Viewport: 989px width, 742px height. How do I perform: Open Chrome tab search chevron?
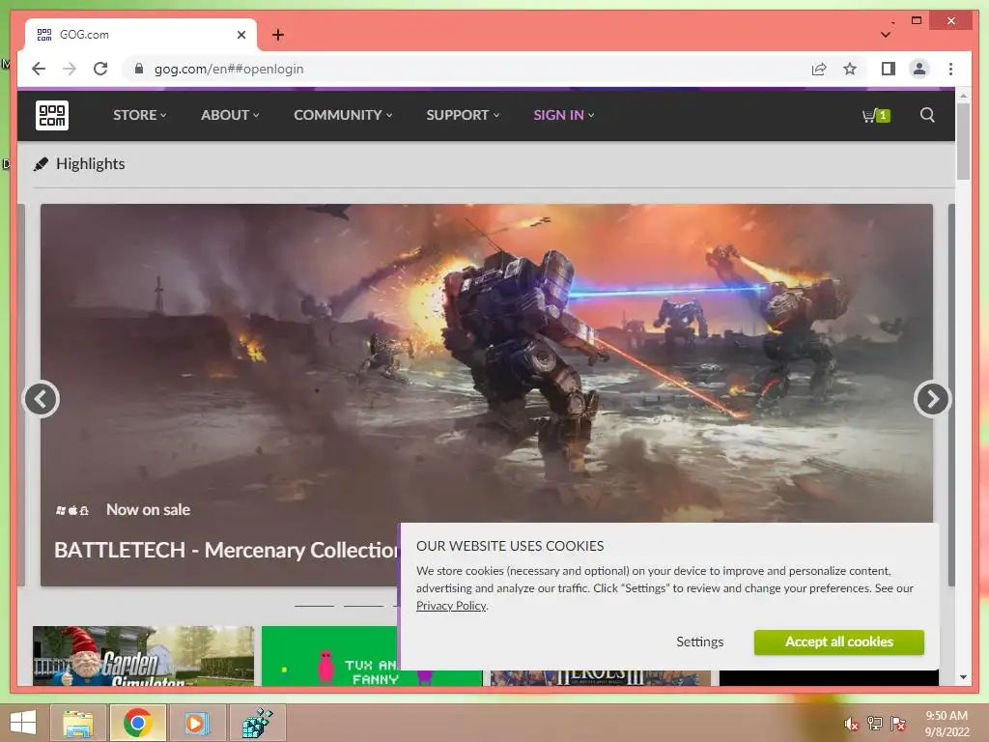(x=886, y=35)
